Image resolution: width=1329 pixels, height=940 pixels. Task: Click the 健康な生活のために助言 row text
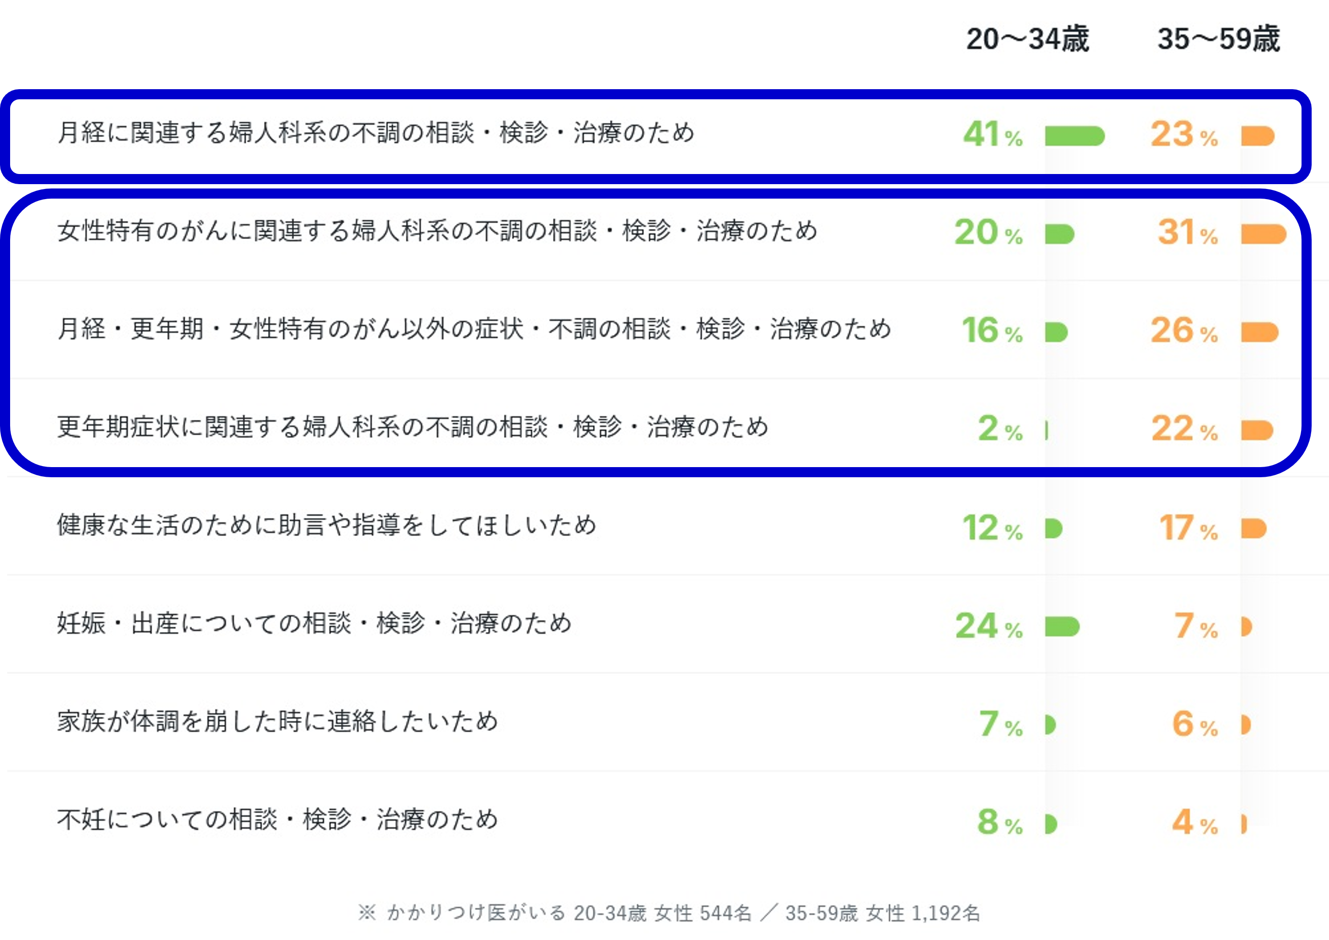point(326,525)
